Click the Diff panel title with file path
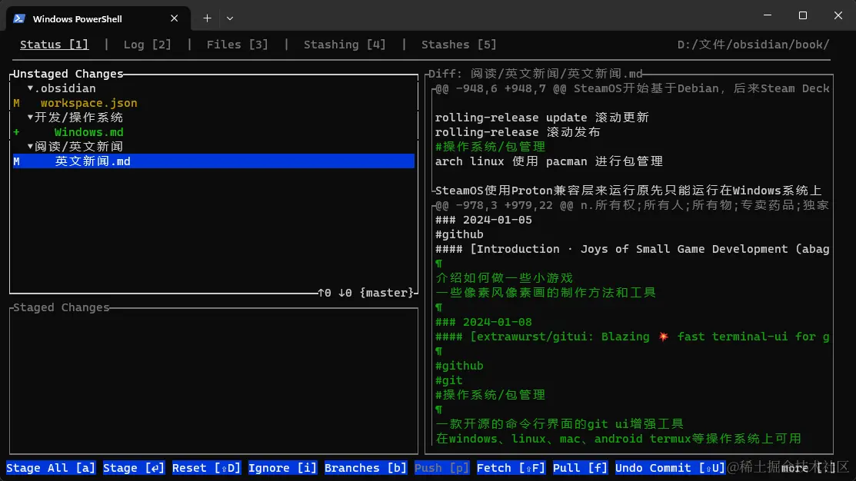 click(x=535, y=74)
